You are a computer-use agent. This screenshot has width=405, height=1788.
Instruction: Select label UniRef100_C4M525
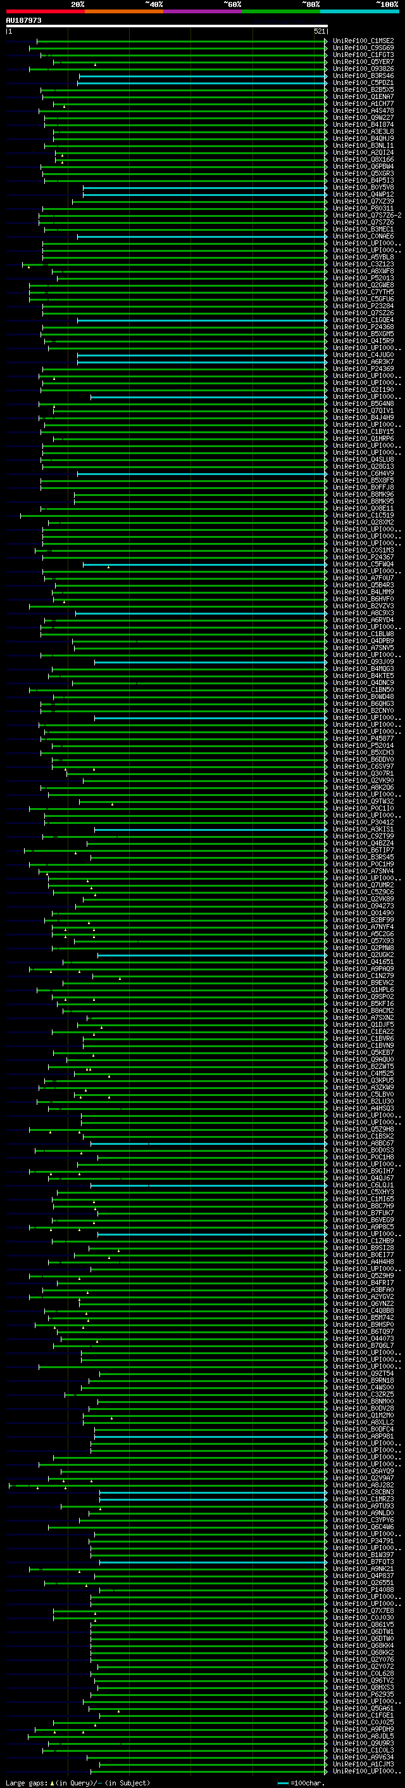pyautogui.click(x=363, y=1074)
